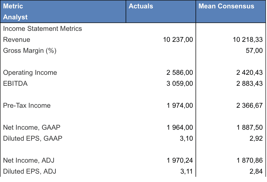
Task: Click Gross Margin consensus value 57,00
Action: point(254,50)
